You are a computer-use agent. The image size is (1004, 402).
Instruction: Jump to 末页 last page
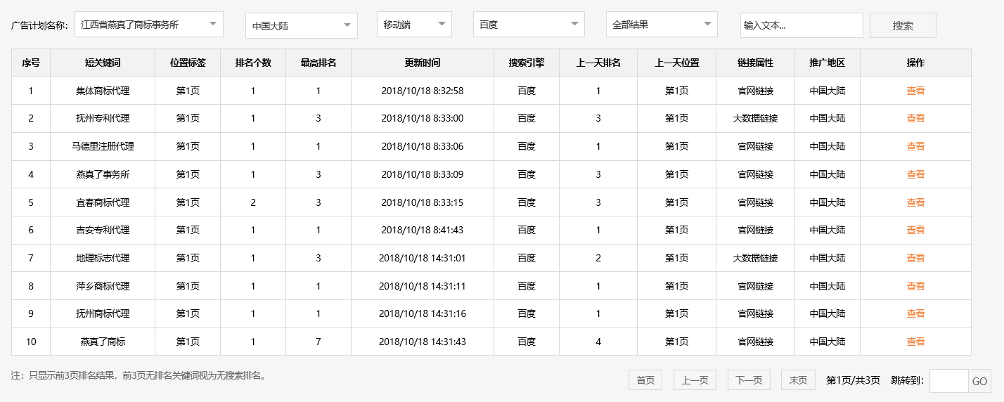798,380
